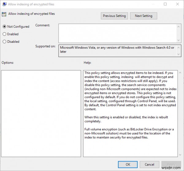Viewport: 184px width, 171px height.
Task: Close the dialog with the X button
Action: [178, 4]
